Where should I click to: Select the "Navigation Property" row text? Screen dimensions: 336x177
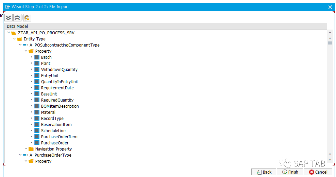(53, 149)
